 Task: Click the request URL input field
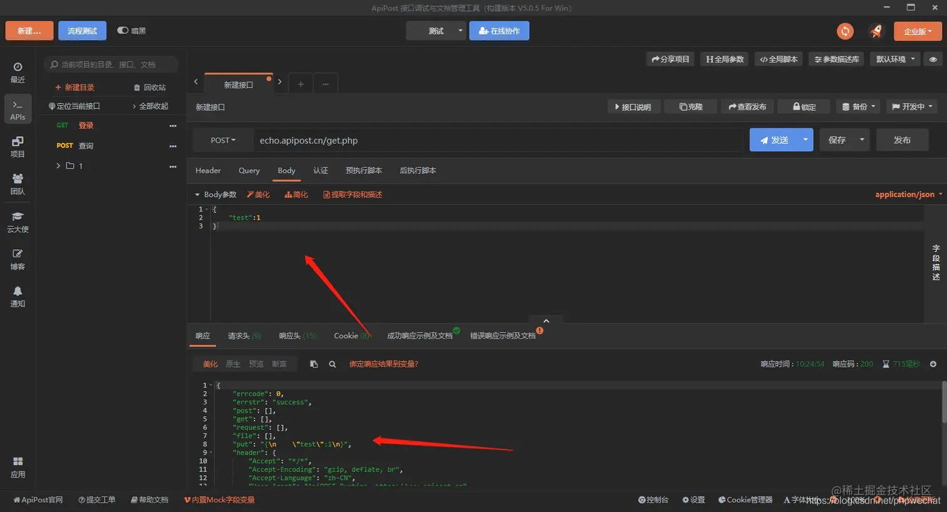pyautogui.click(x=498, y=140)
